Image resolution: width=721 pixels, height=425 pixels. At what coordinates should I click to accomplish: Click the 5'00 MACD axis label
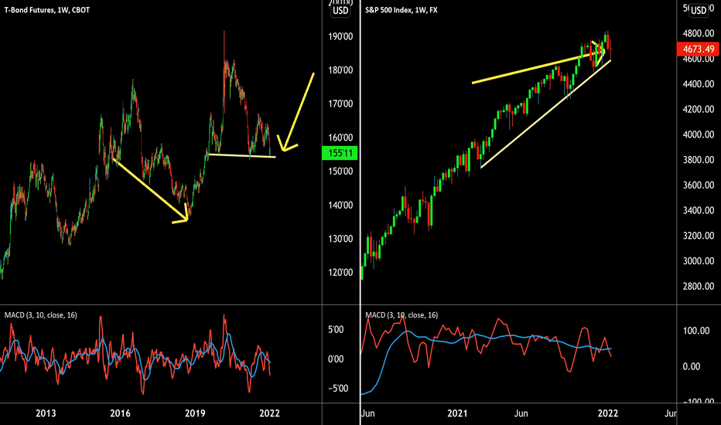pyautogui.click(x=336, y=330)
